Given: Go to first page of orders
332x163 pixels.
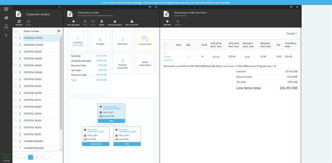Looking at the screenshot, I should coord(18,157).
